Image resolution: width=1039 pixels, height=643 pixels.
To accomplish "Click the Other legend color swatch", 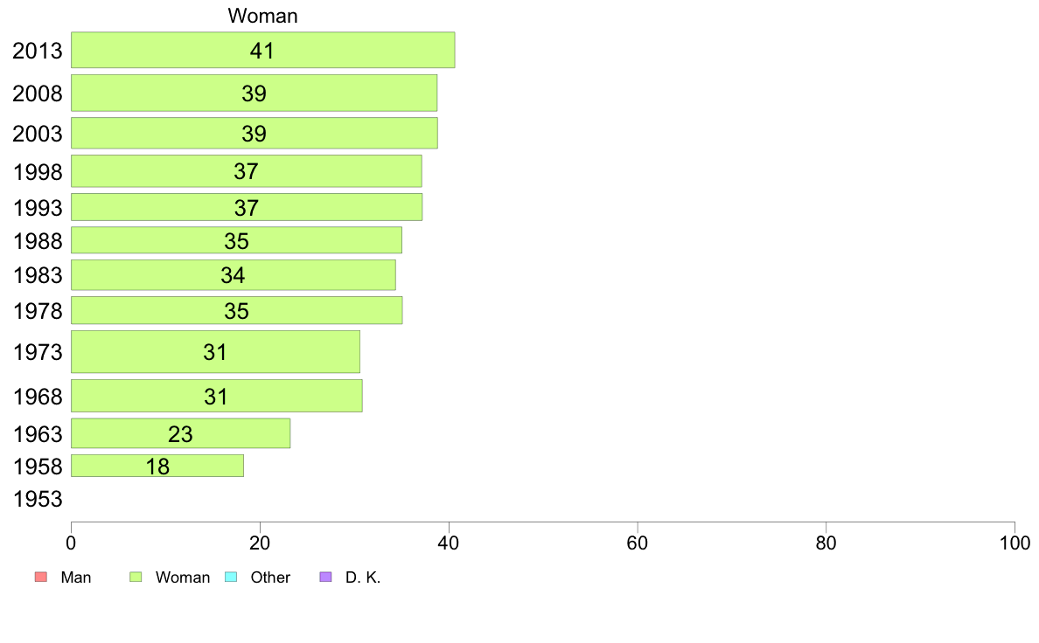I will coord(231,577).
